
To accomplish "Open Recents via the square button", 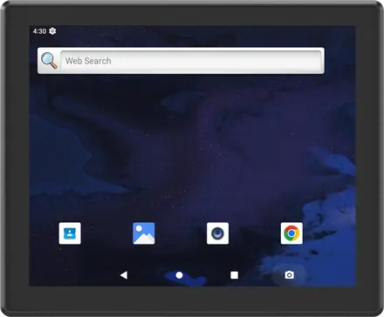I will (234, 275).
